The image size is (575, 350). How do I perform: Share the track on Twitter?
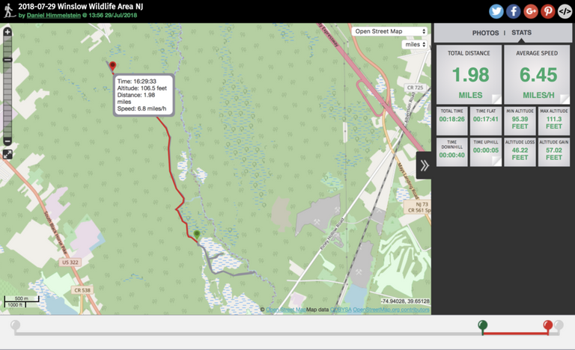point(496,11)
